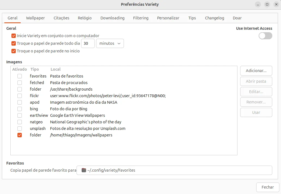281x194 pixels.
Task: Sort by the Ativado column header
Action: point(20,69)
